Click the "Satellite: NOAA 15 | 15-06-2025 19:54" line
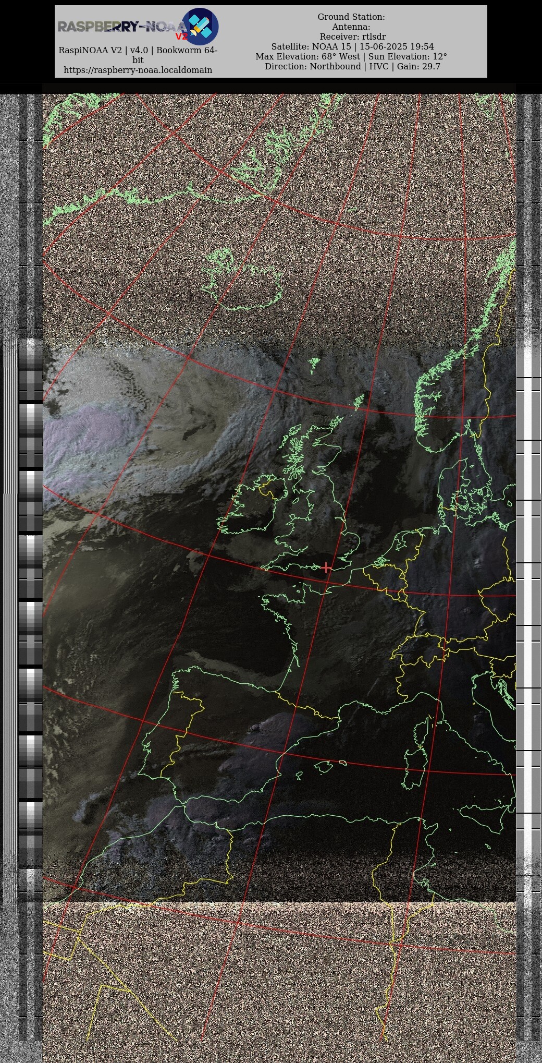This screenshot has height=1063, width=542. coord(352,46)
